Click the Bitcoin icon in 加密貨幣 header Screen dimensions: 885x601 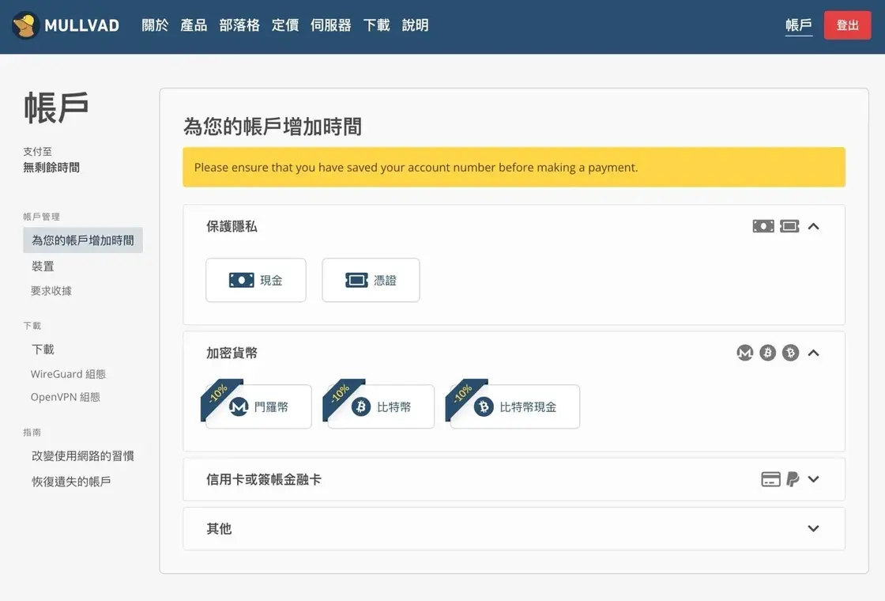(x=767, y=353)
